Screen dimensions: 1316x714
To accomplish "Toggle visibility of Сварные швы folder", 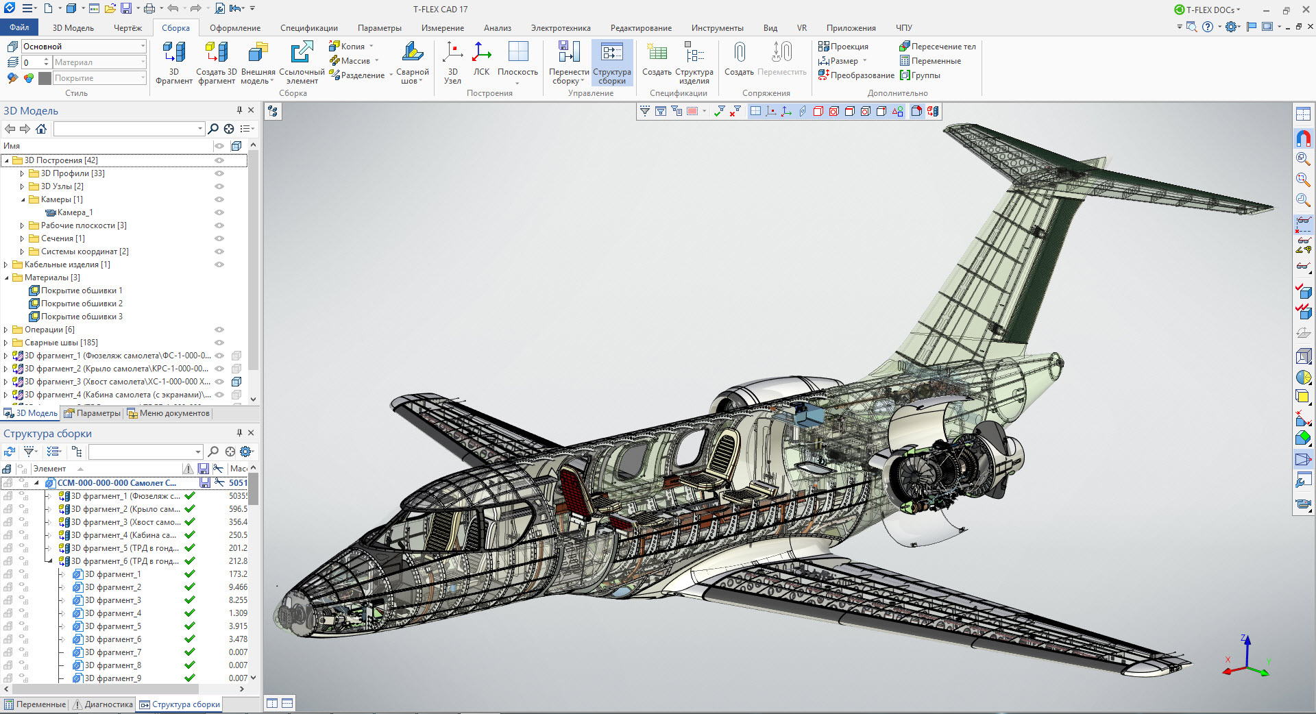I will click(x=219, y=343).
